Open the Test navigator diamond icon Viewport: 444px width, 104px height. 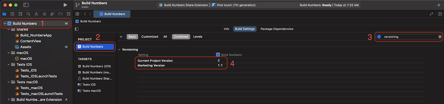(44, 14)
